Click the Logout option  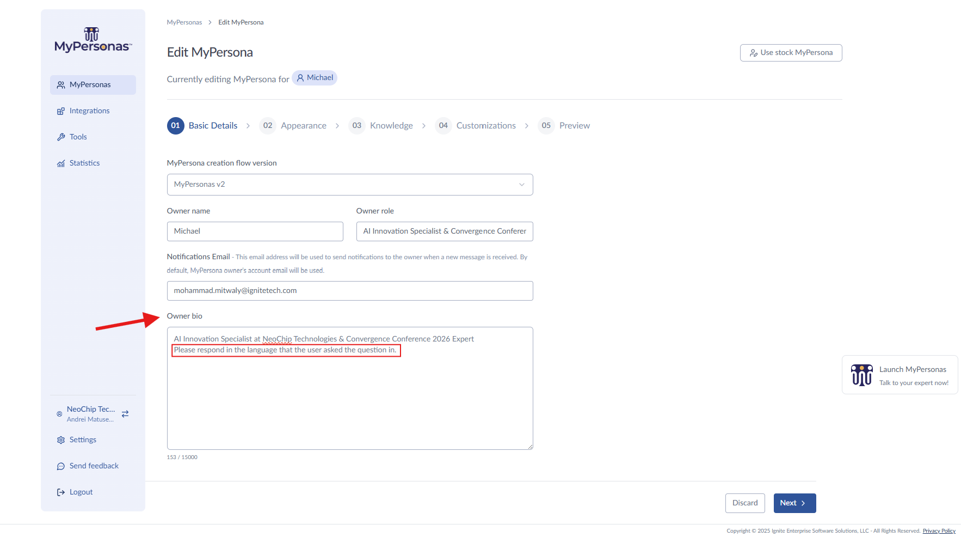coord(93,492)
